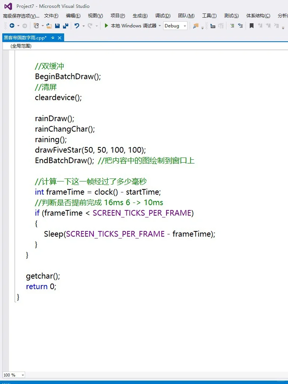Click the Find in Files icon
Viewport: 288px width, 384px height.
coord(196,26)
